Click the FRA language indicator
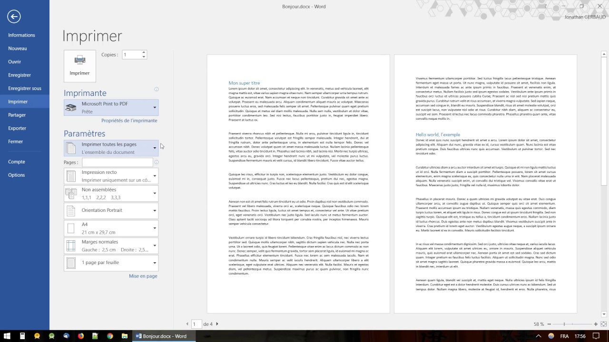 click(564, 336)
